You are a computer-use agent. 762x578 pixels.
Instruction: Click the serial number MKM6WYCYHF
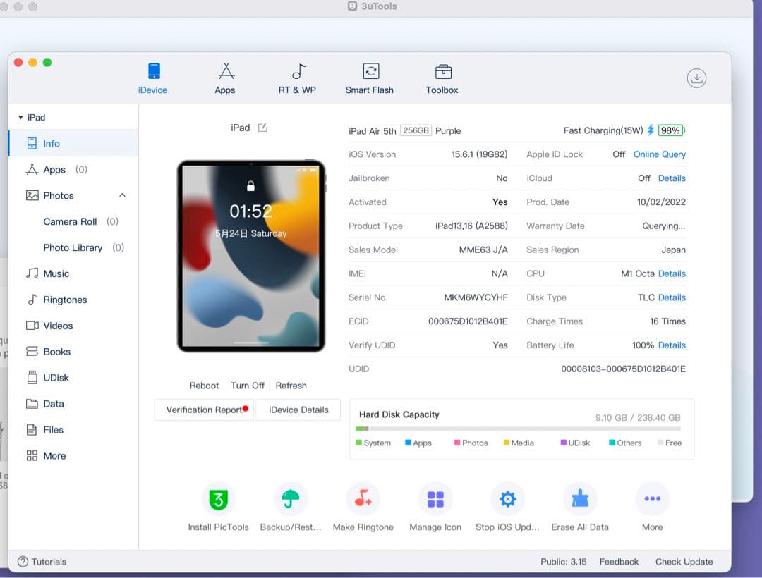pos(476,297)
